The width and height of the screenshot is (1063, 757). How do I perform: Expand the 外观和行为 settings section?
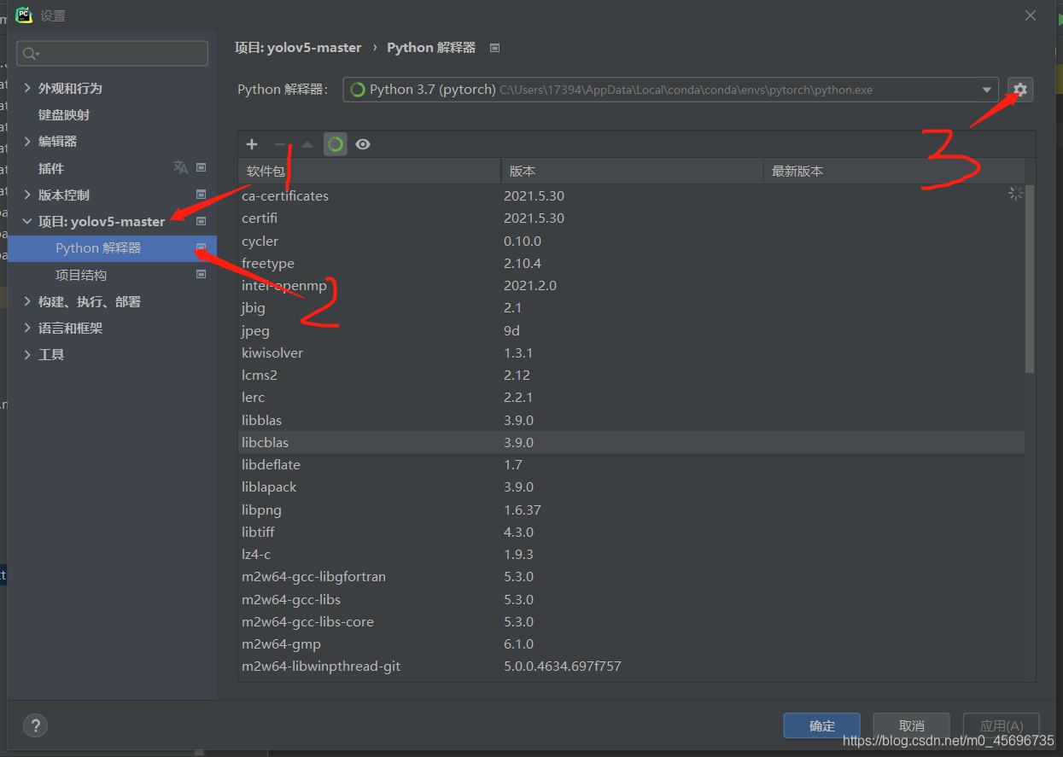click(x=27, y=88)
